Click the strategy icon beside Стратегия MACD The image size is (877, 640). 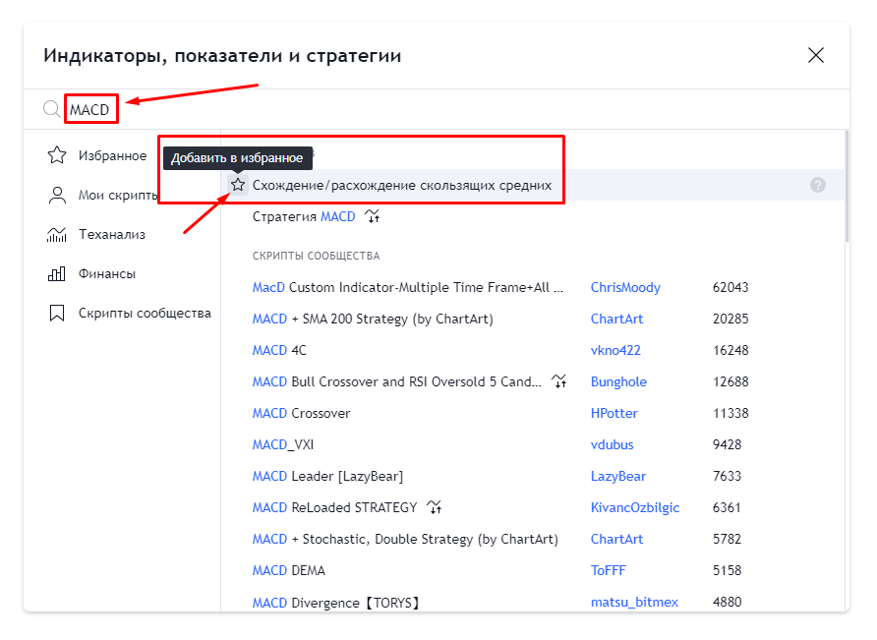click(372, 216)
